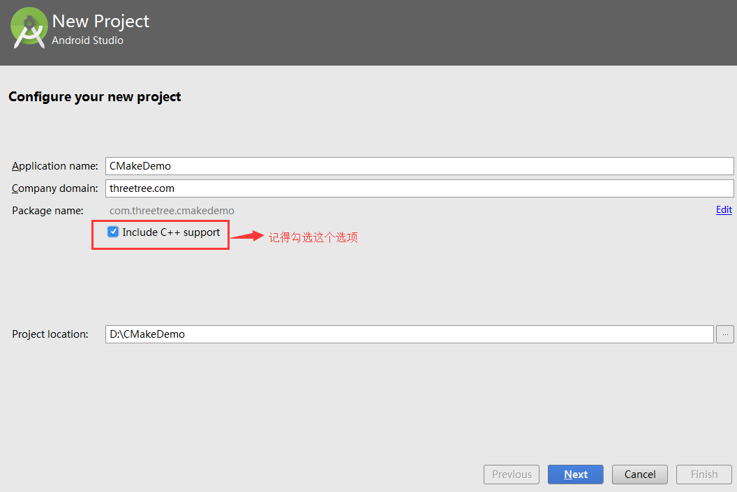Click the Configure your new project heading

click(x=94, y=97)
